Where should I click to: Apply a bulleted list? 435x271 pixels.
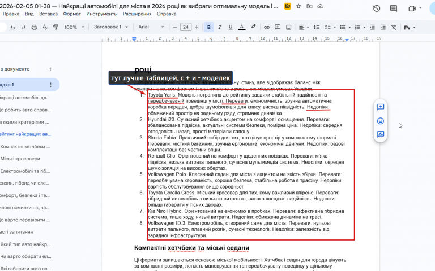(x=343, y=27)
